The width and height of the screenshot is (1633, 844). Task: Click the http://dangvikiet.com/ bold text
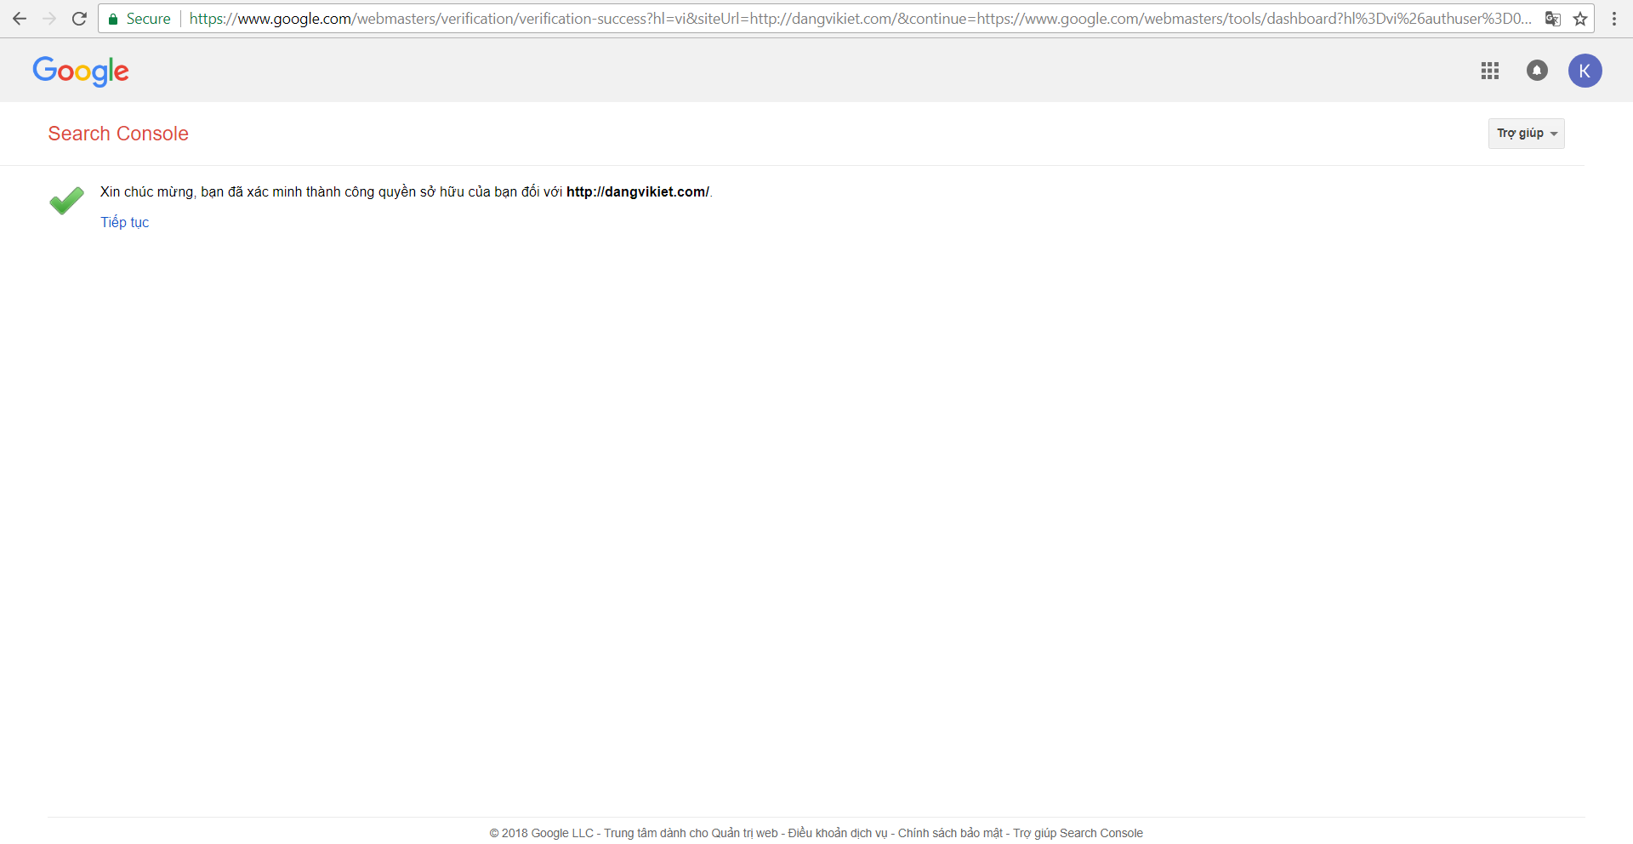638,192
